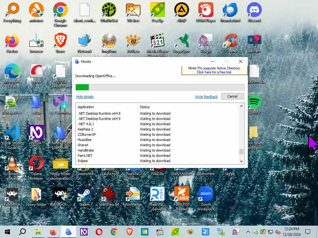The image size is (318, 238).
Task: Open the CCleaner desktop shortcut
Action: 230,43
